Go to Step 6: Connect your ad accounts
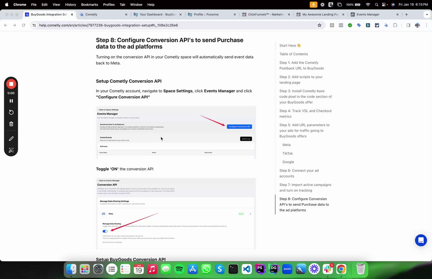432x279 pixels. pos(299,173)
